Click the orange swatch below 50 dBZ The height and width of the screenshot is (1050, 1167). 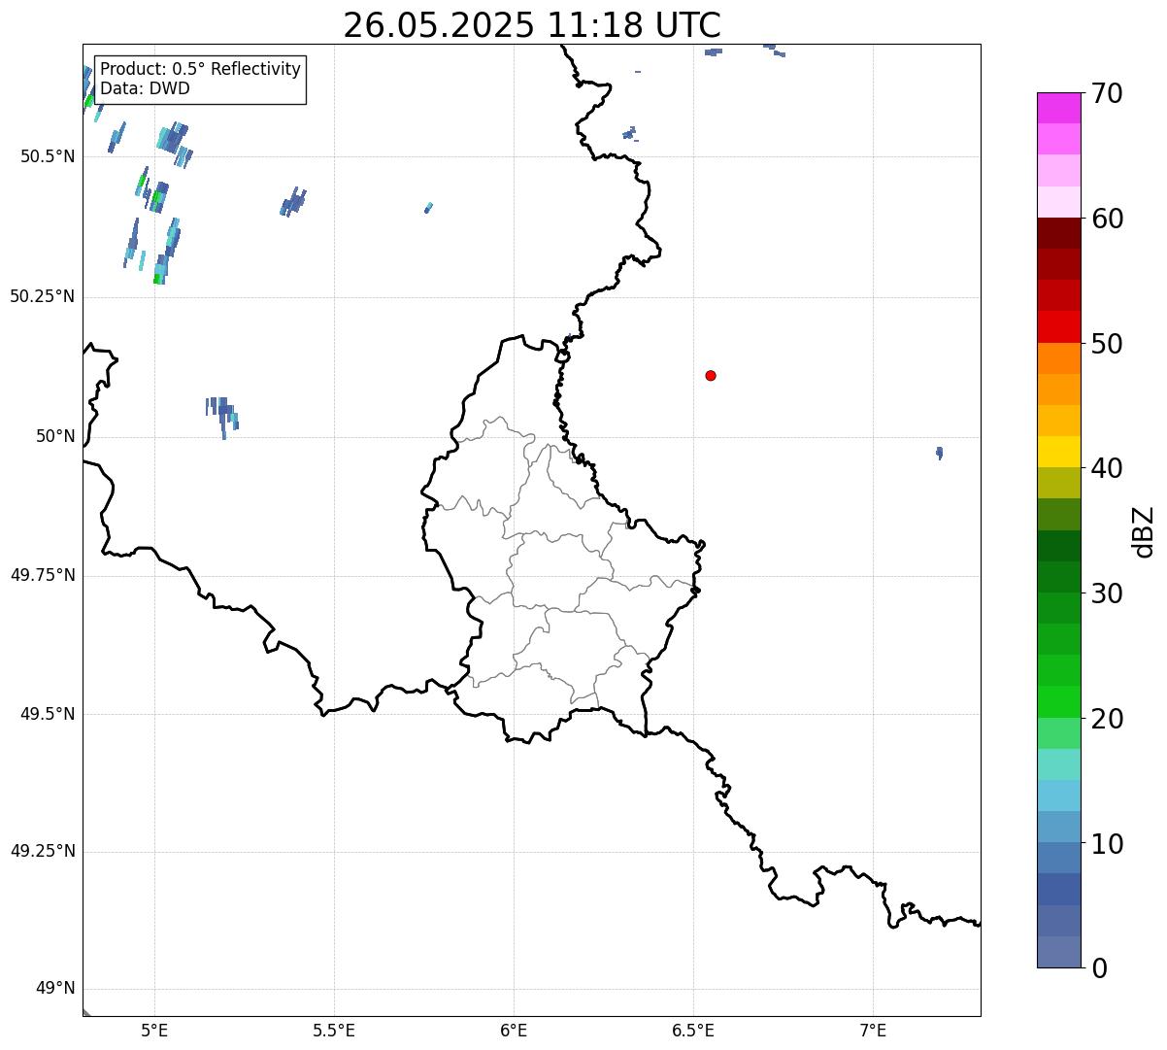coord(1058,358)
